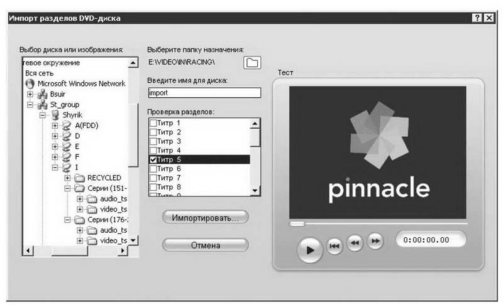Expand the D drive node
503x305 pixels.
[55, 136]
